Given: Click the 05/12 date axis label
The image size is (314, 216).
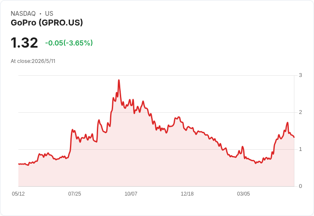Looking at the screenshot, I should click(18, 194).
